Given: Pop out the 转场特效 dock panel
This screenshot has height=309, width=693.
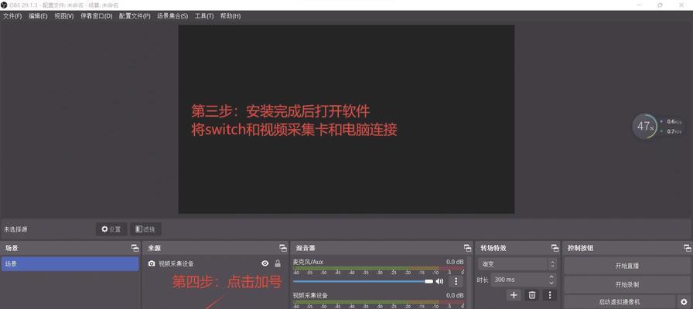Looking at the screenshot, I should pyautogui.click(x=555, y=248).
